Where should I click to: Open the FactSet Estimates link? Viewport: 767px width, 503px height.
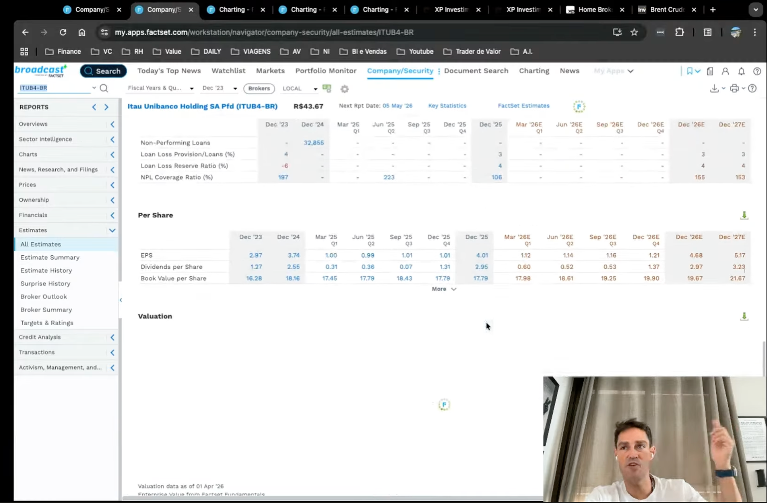pyautogui.click(x=523, y=106)
